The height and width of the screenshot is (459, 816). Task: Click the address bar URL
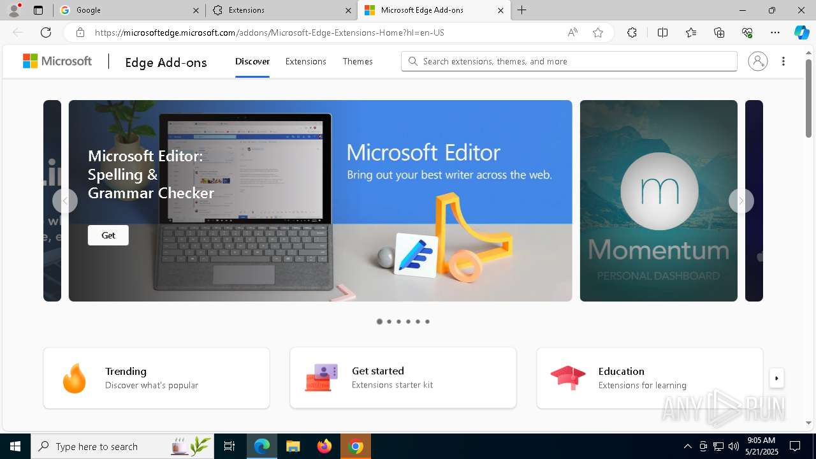coord(270,33)
